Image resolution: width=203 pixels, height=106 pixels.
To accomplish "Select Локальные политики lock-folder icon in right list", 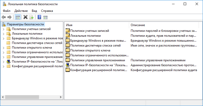I will coord(68,36).
